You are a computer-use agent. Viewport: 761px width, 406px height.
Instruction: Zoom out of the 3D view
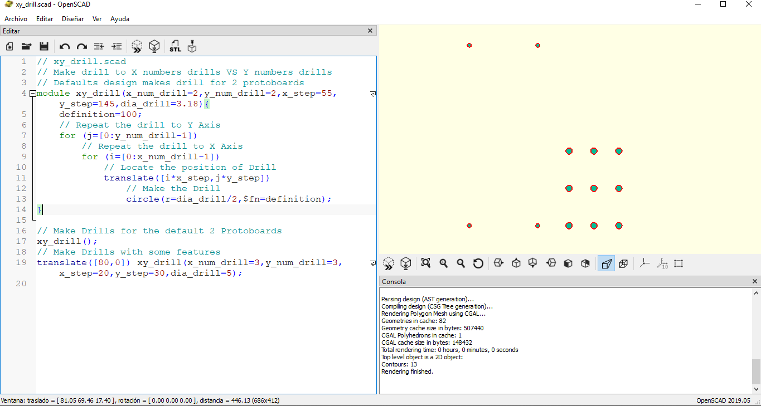tap(461, 263)
